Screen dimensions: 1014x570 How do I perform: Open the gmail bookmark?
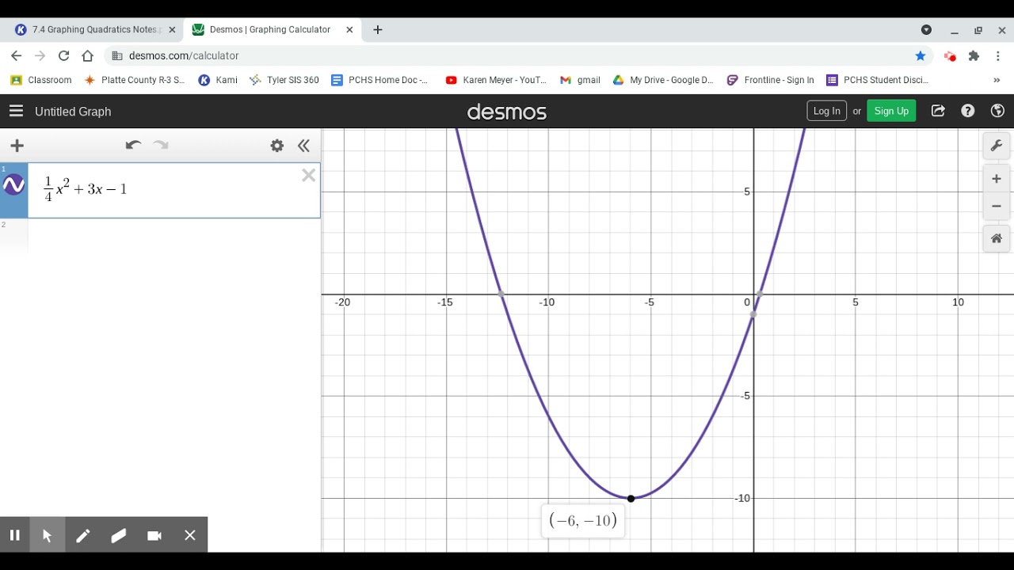coord(580,80)
